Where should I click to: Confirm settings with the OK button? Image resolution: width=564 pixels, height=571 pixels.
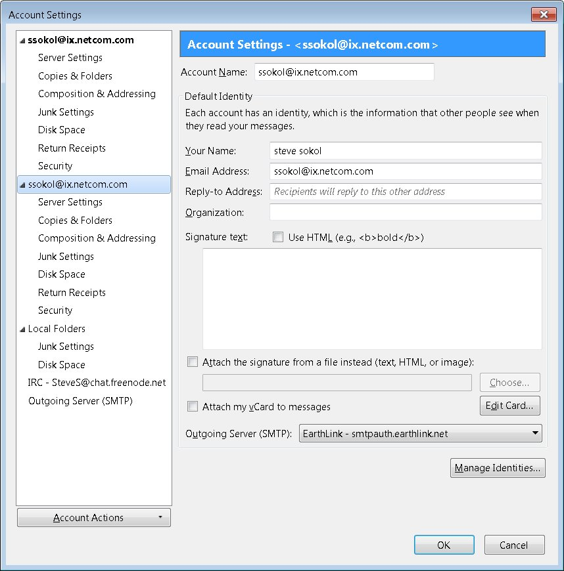444,545
